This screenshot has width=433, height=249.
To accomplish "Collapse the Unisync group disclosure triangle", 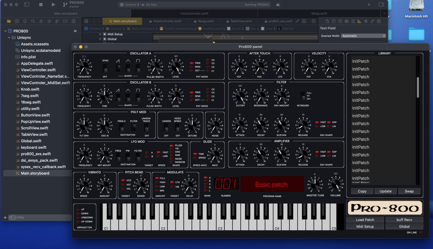I will click(9, 38).
